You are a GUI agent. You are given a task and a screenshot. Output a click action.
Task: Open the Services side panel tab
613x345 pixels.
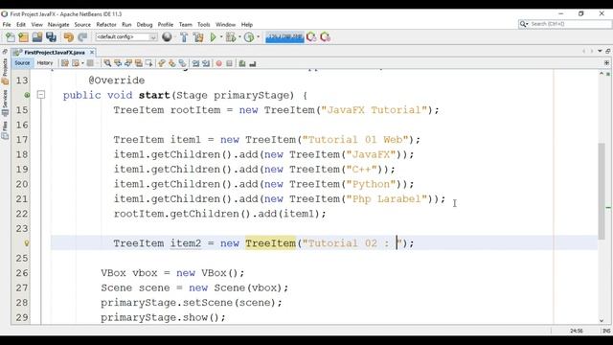pyautogui.click(x=5, y=103)
